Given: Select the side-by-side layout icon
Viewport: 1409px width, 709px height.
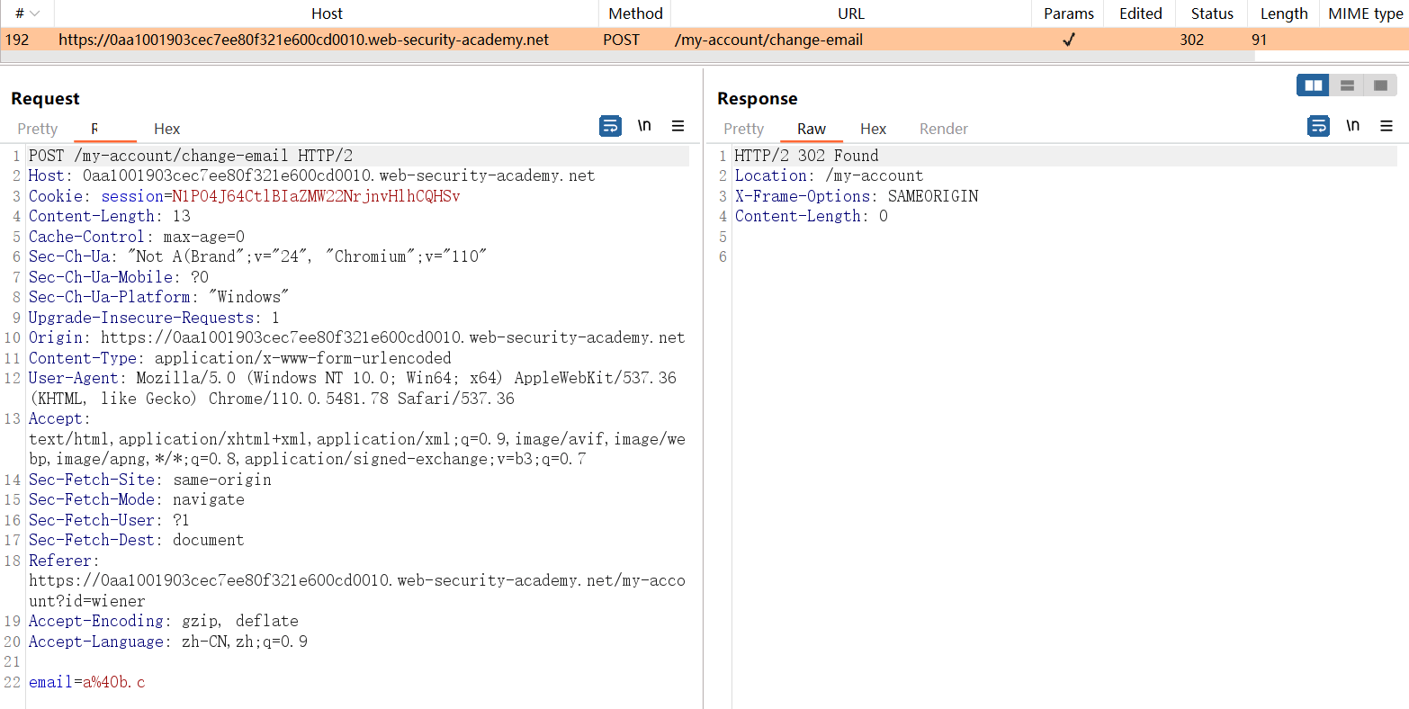Looking at the screenshot, I should tap(1313, 85).
